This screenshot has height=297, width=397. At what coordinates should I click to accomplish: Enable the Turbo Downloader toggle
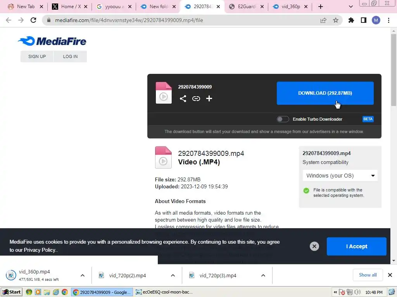(x=283, y=119)
